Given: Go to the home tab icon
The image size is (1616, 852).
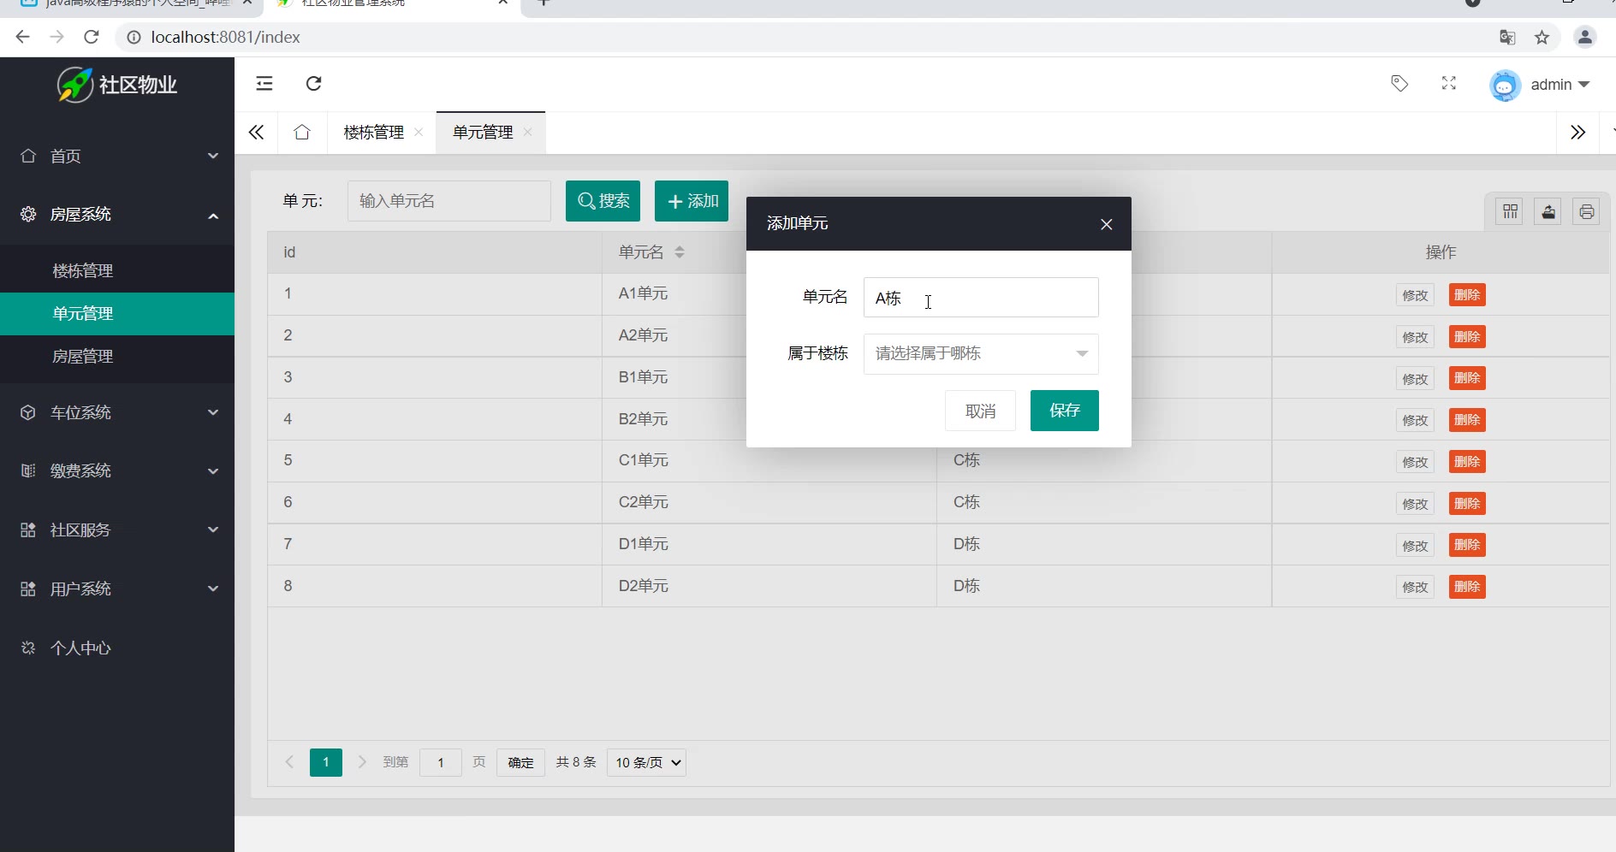Looking at the screenshot, I should coord(302,133).
